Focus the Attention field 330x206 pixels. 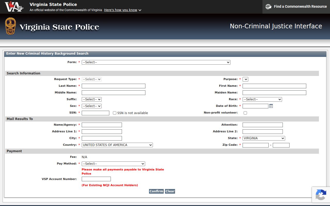[x=263, y=125]
